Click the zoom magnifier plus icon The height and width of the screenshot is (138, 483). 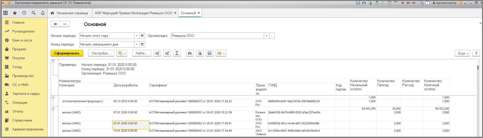click(x=422, y=3)
